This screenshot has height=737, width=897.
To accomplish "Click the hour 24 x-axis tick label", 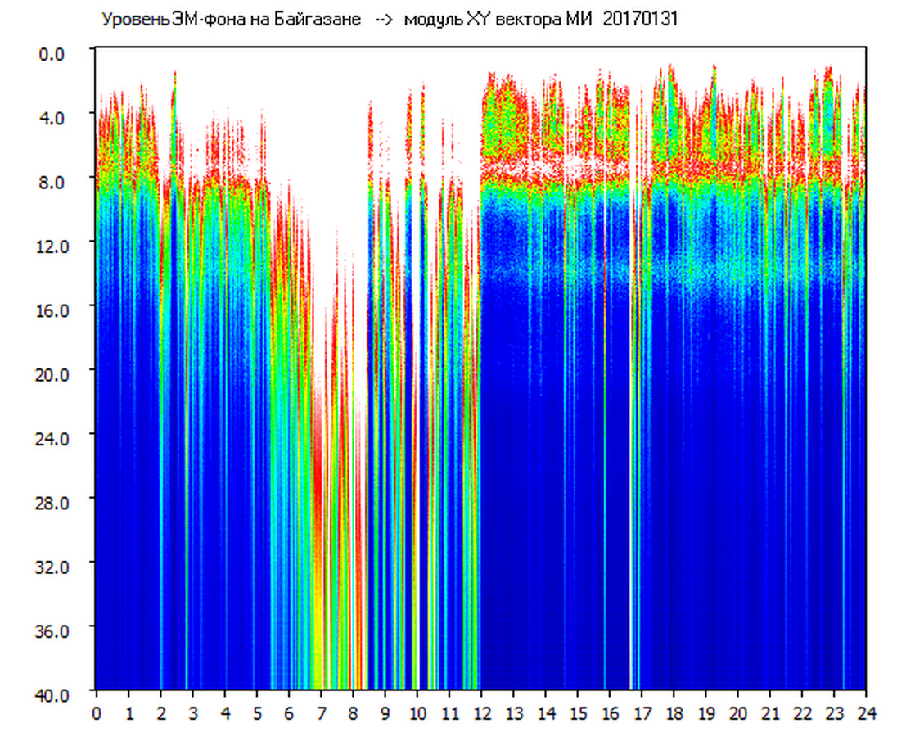I will 866,713.
